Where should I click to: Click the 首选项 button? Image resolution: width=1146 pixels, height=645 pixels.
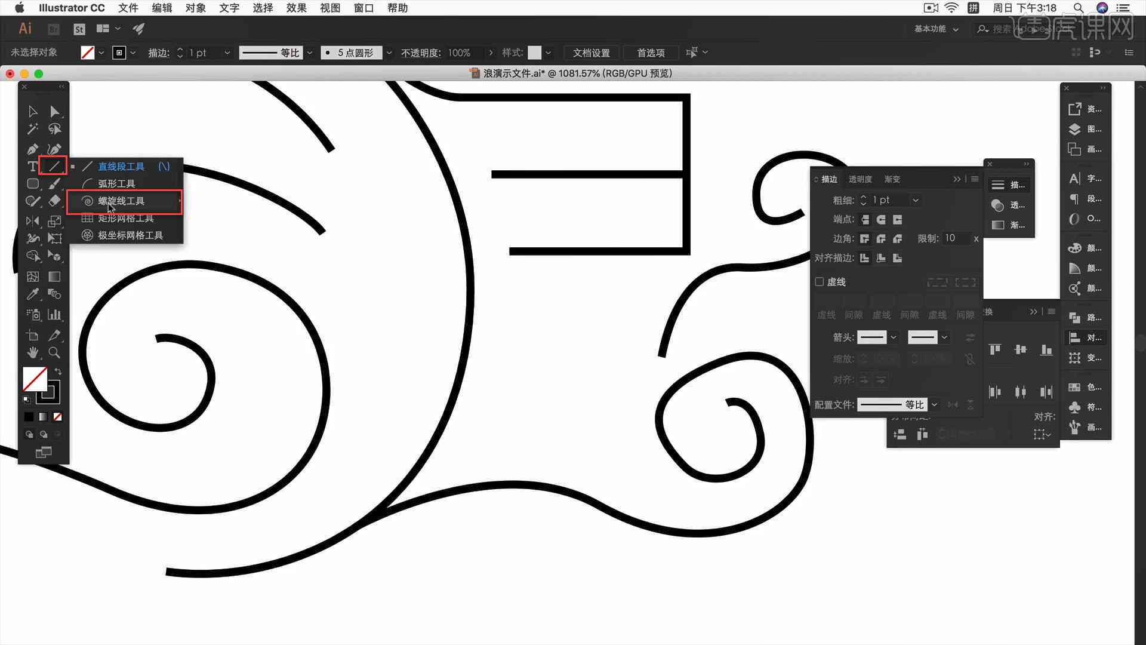651,53
